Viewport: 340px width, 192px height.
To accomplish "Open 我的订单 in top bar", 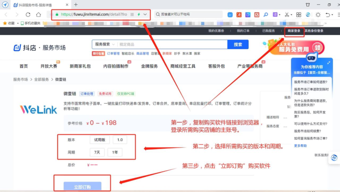I will coord(243,31).
